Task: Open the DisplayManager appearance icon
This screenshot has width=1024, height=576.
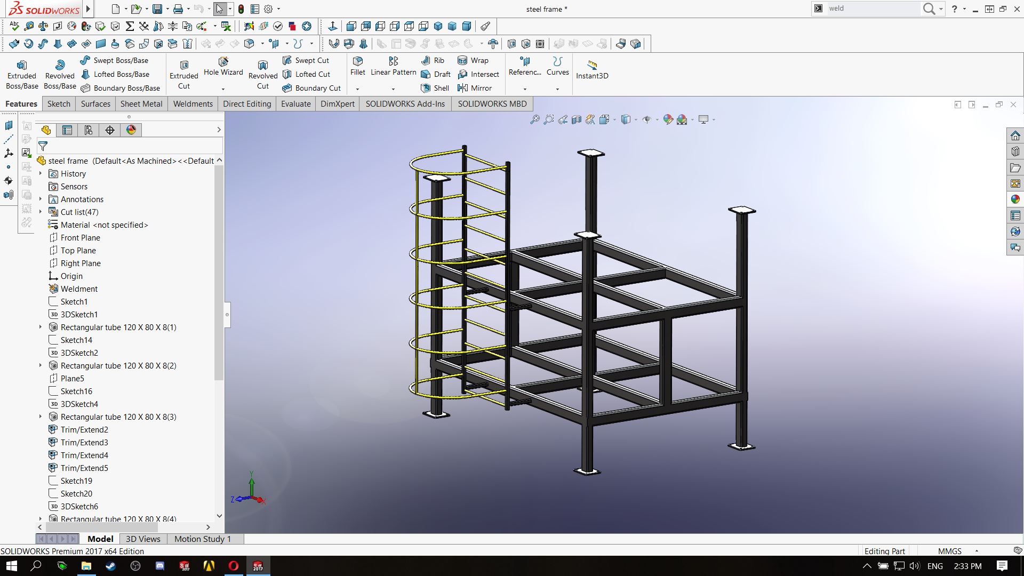Action: click(x=131, y=130)
